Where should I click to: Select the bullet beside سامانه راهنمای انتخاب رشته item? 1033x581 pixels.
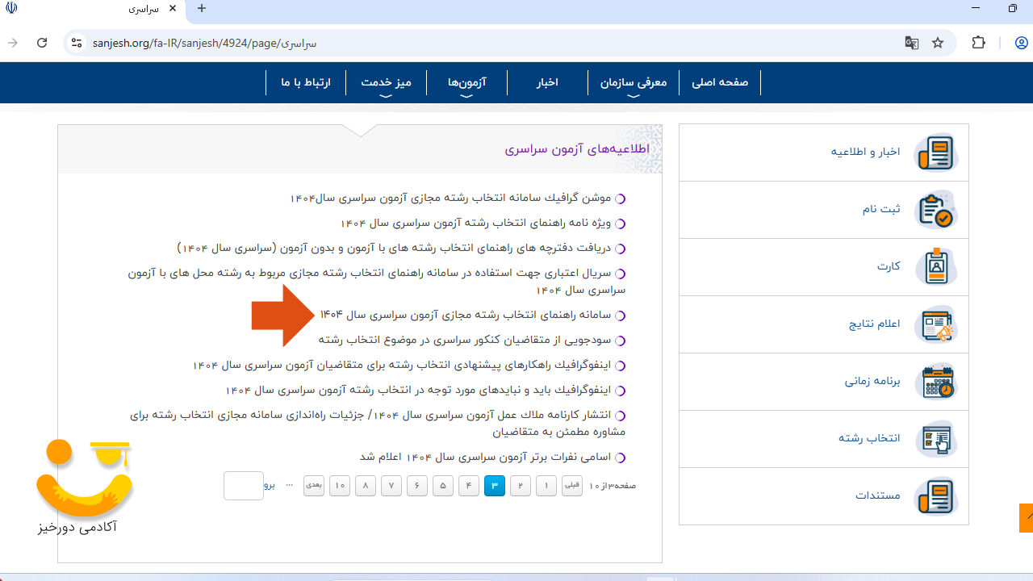pyautogui.click(x=620, y=316)
